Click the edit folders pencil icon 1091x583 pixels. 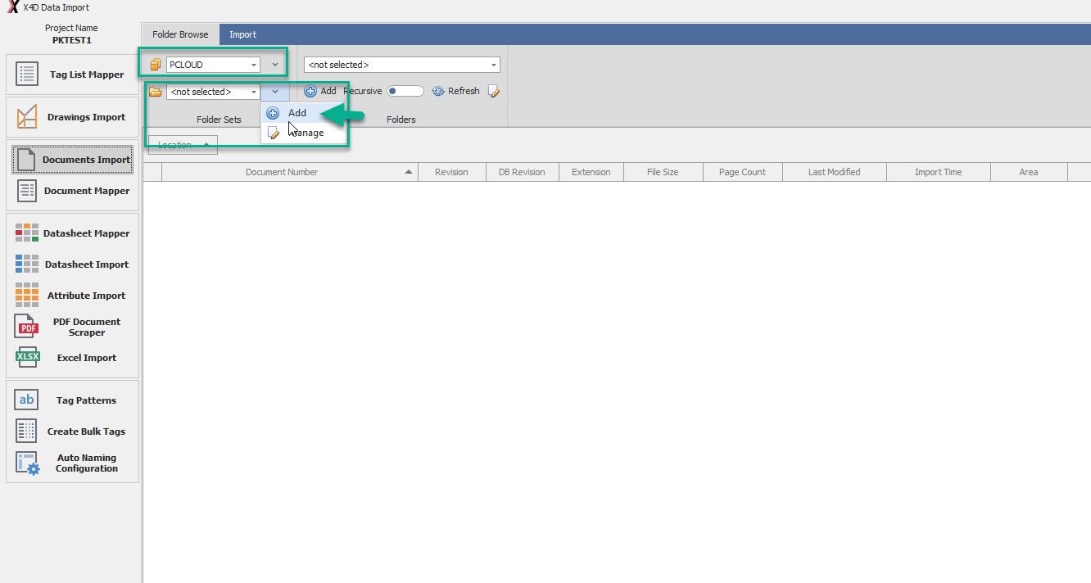[493, 92]
